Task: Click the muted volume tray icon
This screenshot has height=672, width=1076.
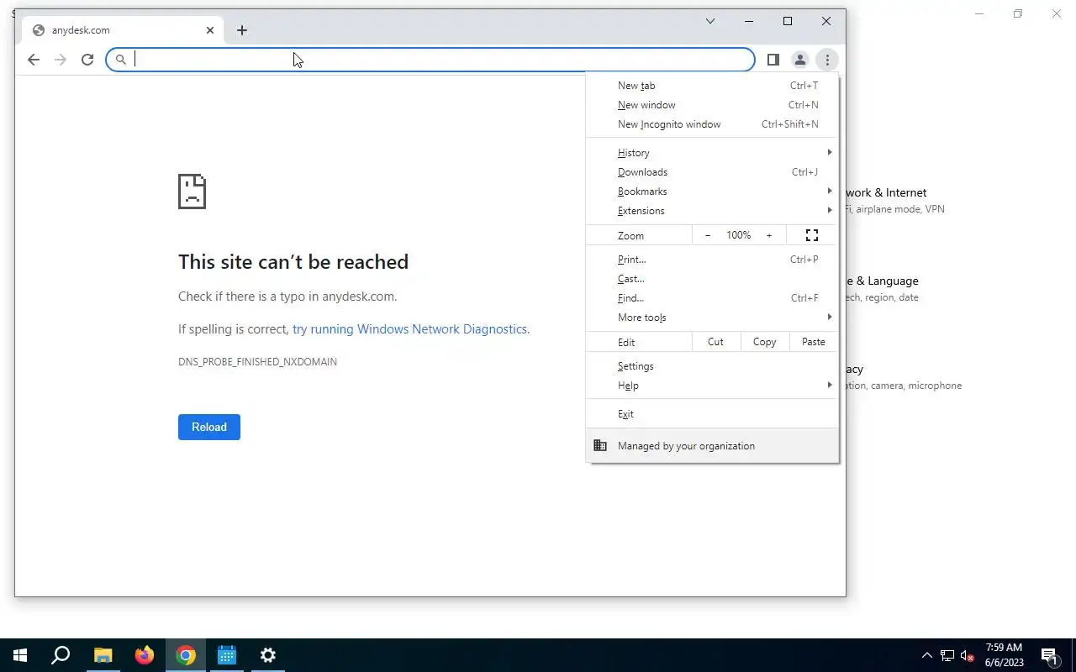Action: pyautogui.click(x=967, y=656)
